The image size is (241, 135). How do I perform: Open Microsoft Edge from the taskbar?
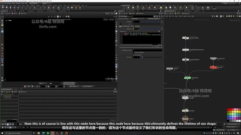(x=43, y=133)
